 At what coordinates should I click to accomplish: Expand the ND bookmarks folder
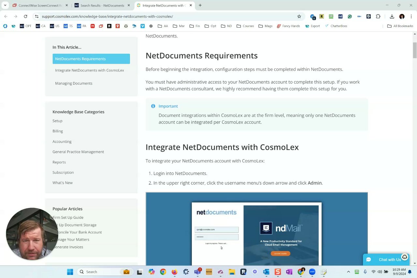(x=226, y=26)
